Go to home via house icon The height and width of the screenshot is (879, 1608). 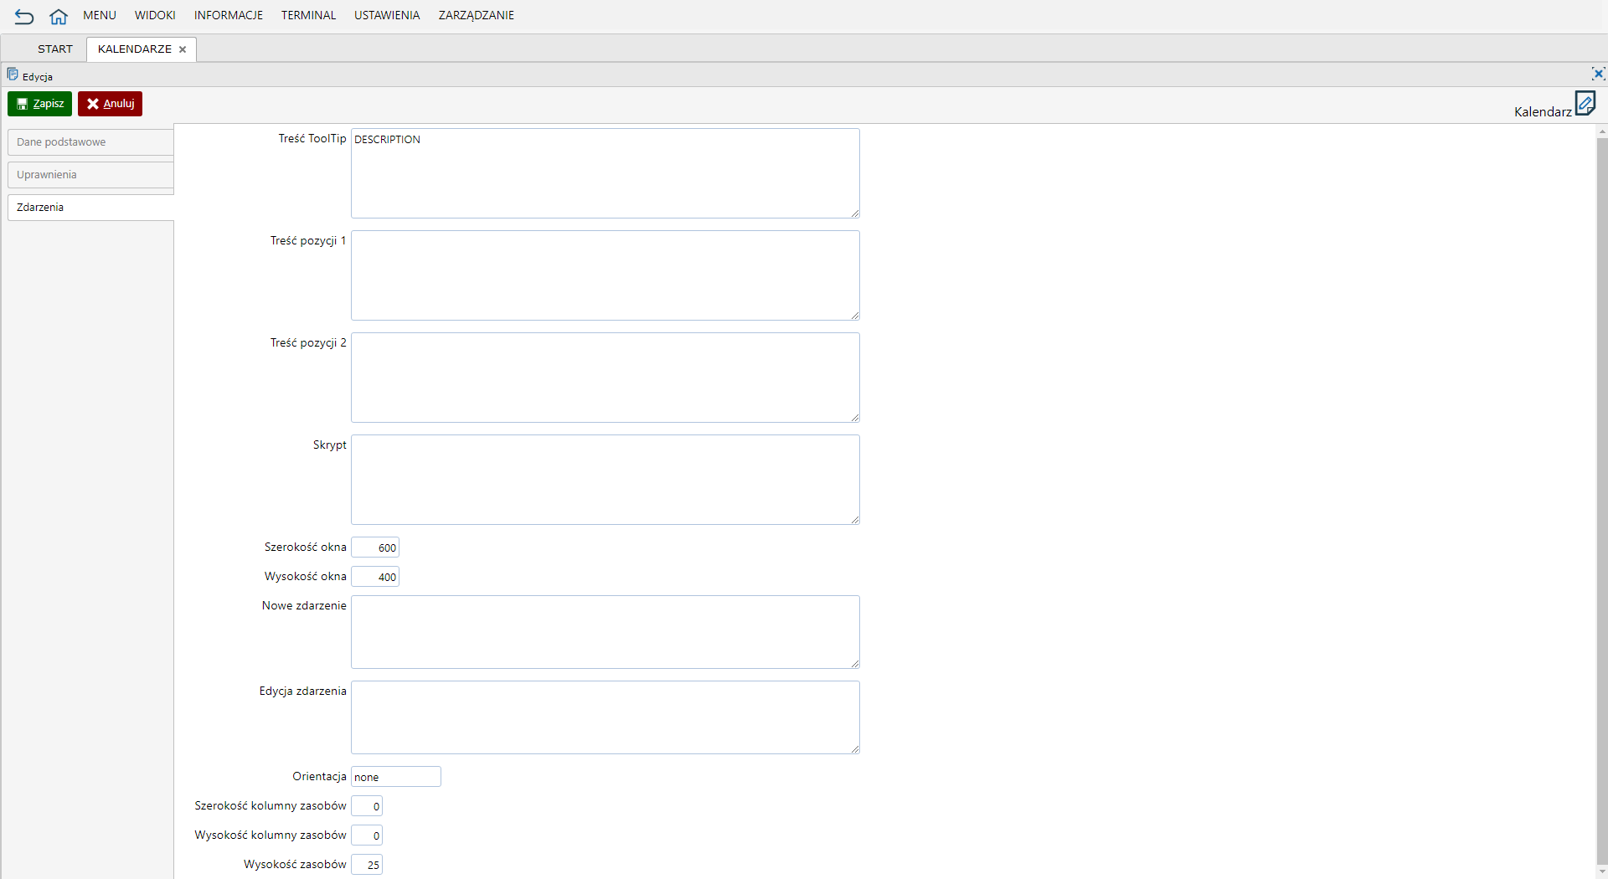click(59, 16)
